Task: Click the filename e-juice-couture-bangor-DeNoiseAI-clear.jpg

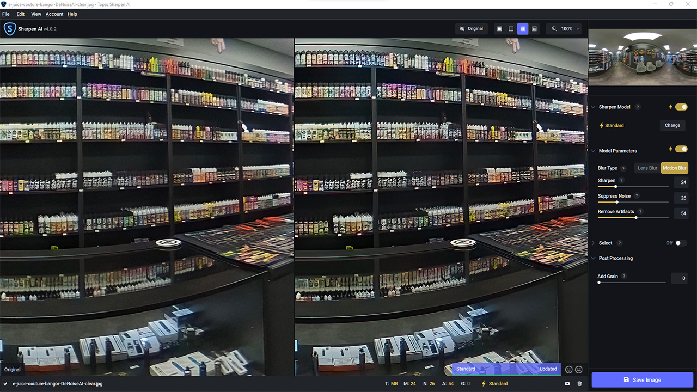Action: (x=57, y=384)
